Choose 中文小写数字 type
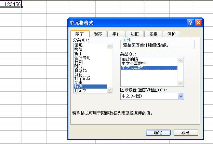 click(134, 64)
